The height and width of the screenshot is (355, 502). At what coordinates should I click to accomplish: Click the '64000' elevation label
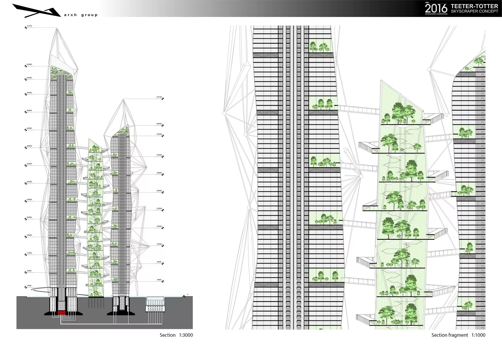29,271
